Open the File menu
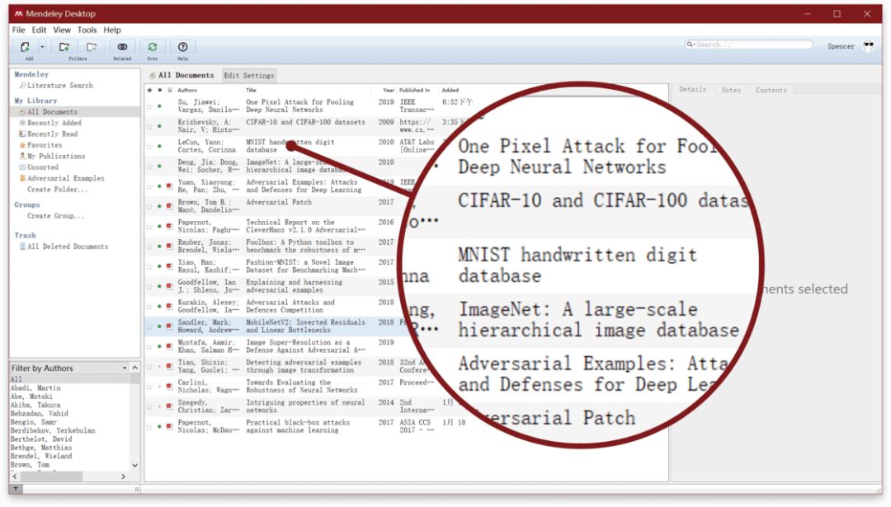Image resolution: width=891 pixels, height=507 pixels. coord(19,31)
